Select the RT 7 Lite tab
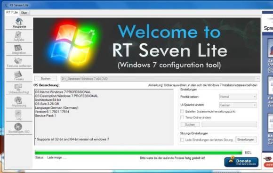273x173 pixels. tap(12, 12)
